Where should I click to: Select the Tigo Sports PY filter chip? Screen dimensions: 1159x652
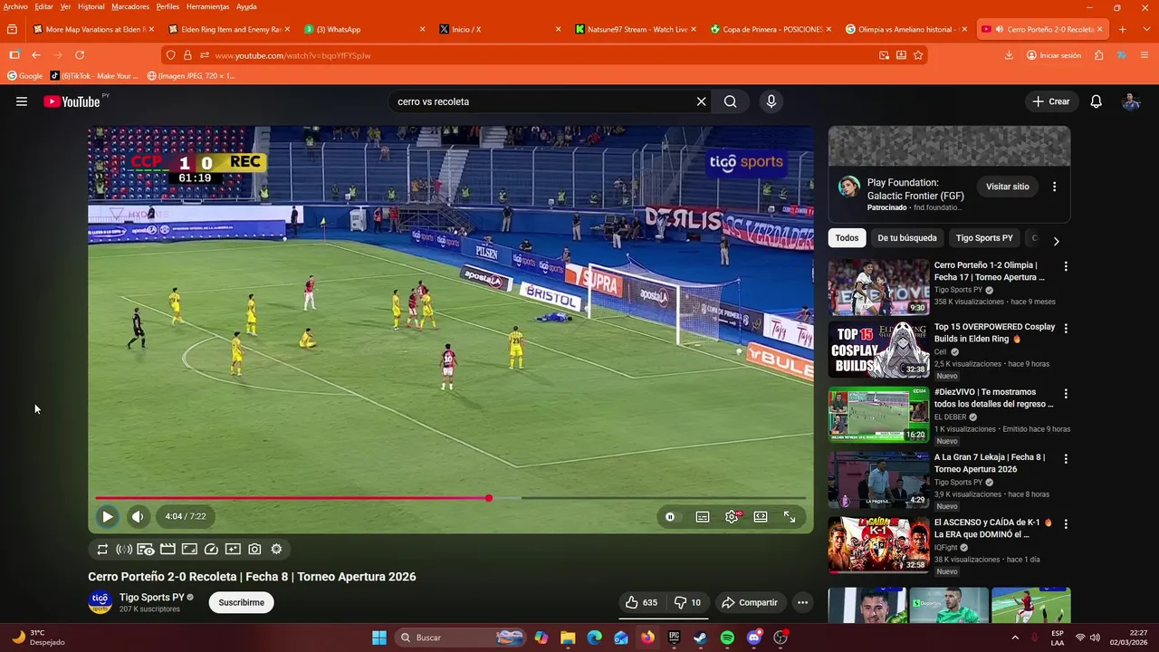984,238
